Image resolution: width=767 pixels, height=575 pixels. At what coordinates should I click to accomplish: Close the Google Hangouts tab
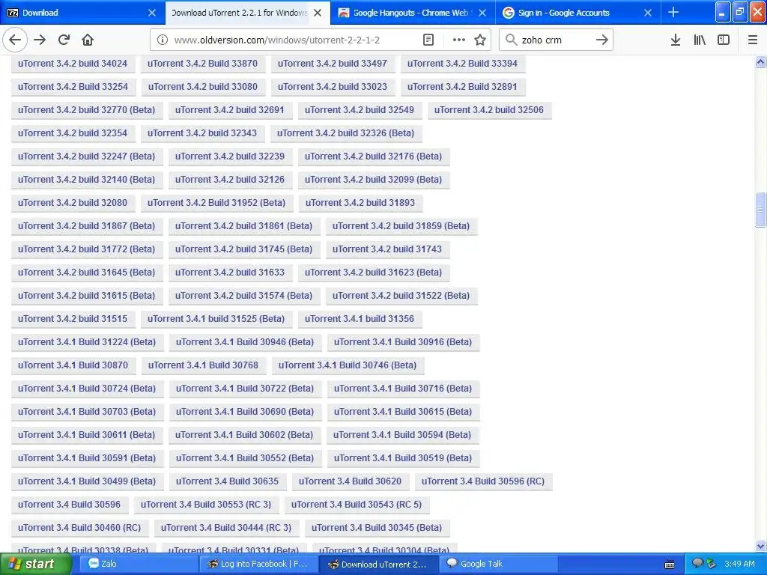pos(482,13)
